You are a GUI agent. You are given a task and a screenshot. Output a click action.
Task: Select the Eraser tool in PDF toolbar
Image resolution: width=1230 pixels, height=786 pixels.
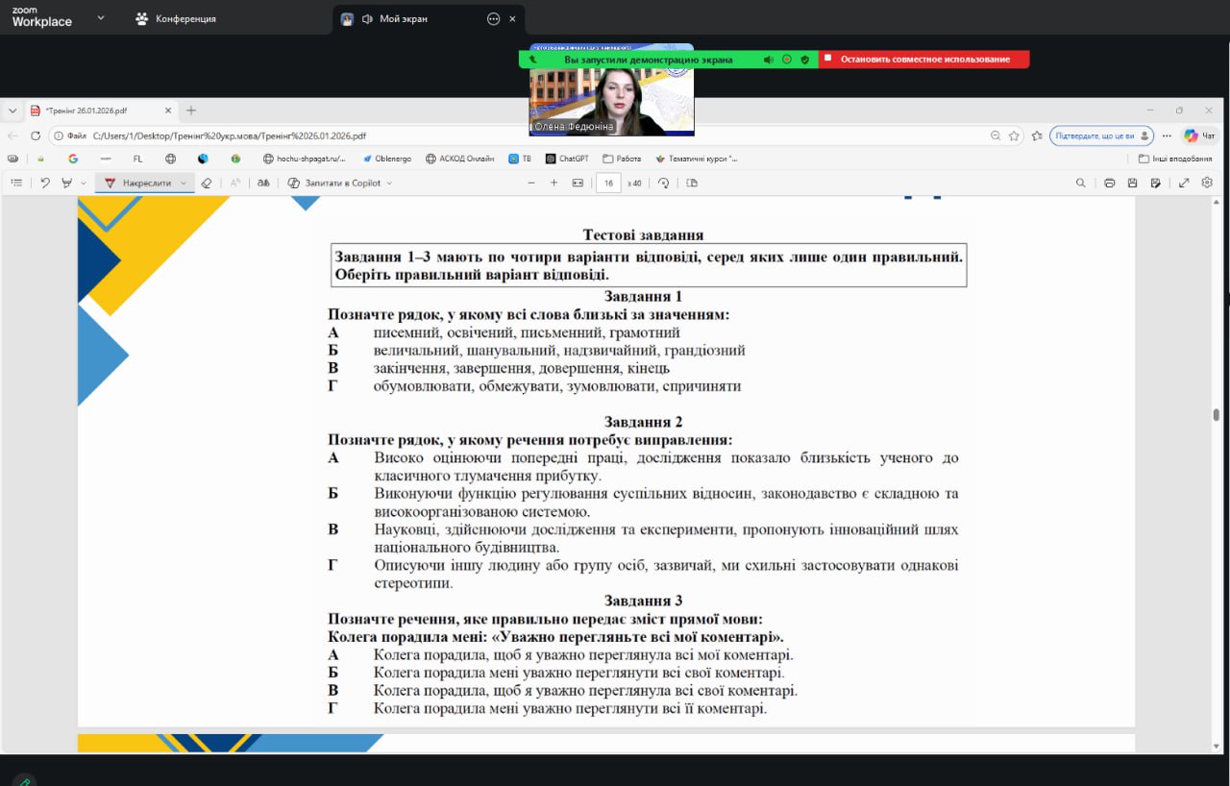(x=206, y=183)
